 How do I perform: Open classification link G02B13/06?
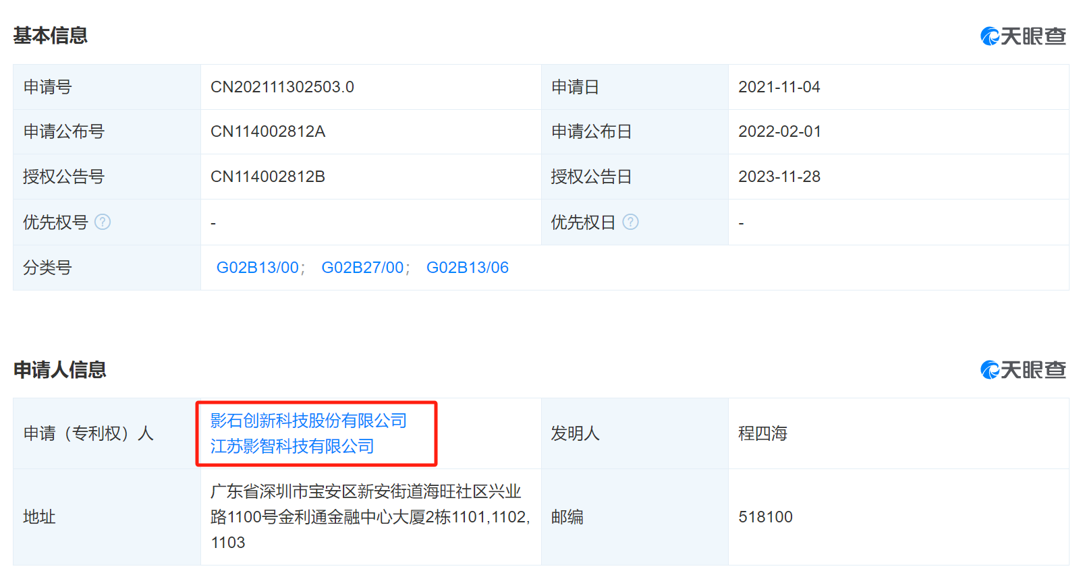[x=468, y=268]
